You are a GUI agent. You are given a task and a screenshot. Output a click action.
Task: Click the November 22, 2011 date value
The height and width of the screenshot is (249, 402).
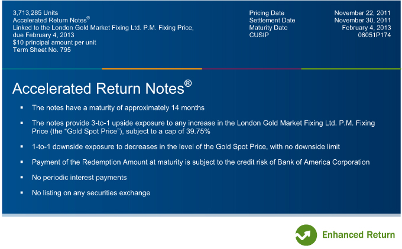(x=362, y=13)
